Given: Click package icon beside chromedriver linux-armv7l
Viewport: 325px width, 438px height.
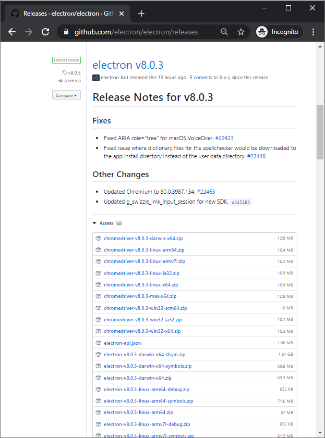Looking at the screenshot, I should pos(99,261).
